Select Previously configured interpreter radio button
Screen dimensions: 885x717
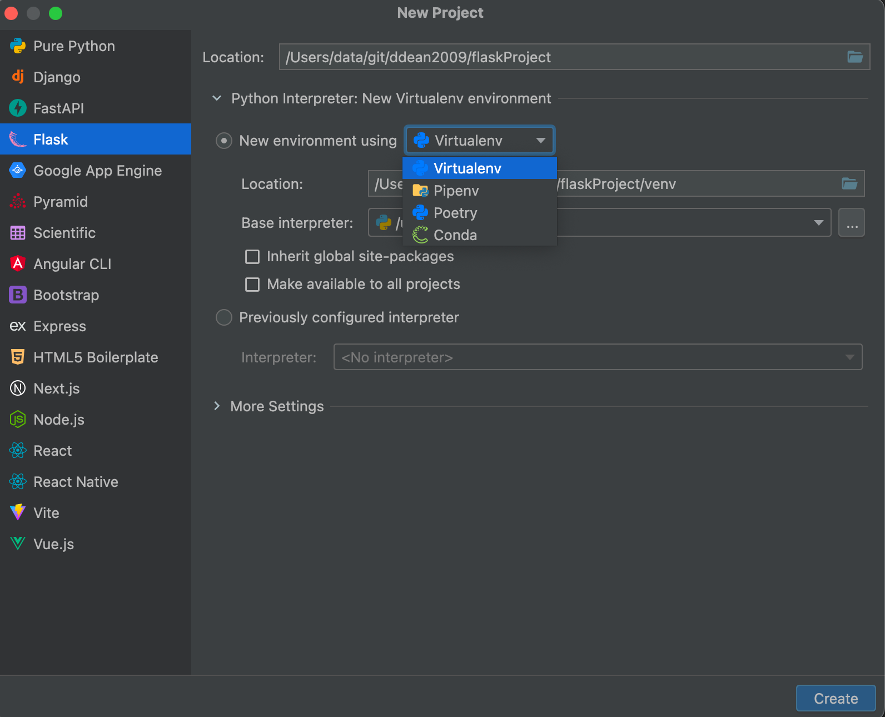pyautogui.click(x=224, y=317)
